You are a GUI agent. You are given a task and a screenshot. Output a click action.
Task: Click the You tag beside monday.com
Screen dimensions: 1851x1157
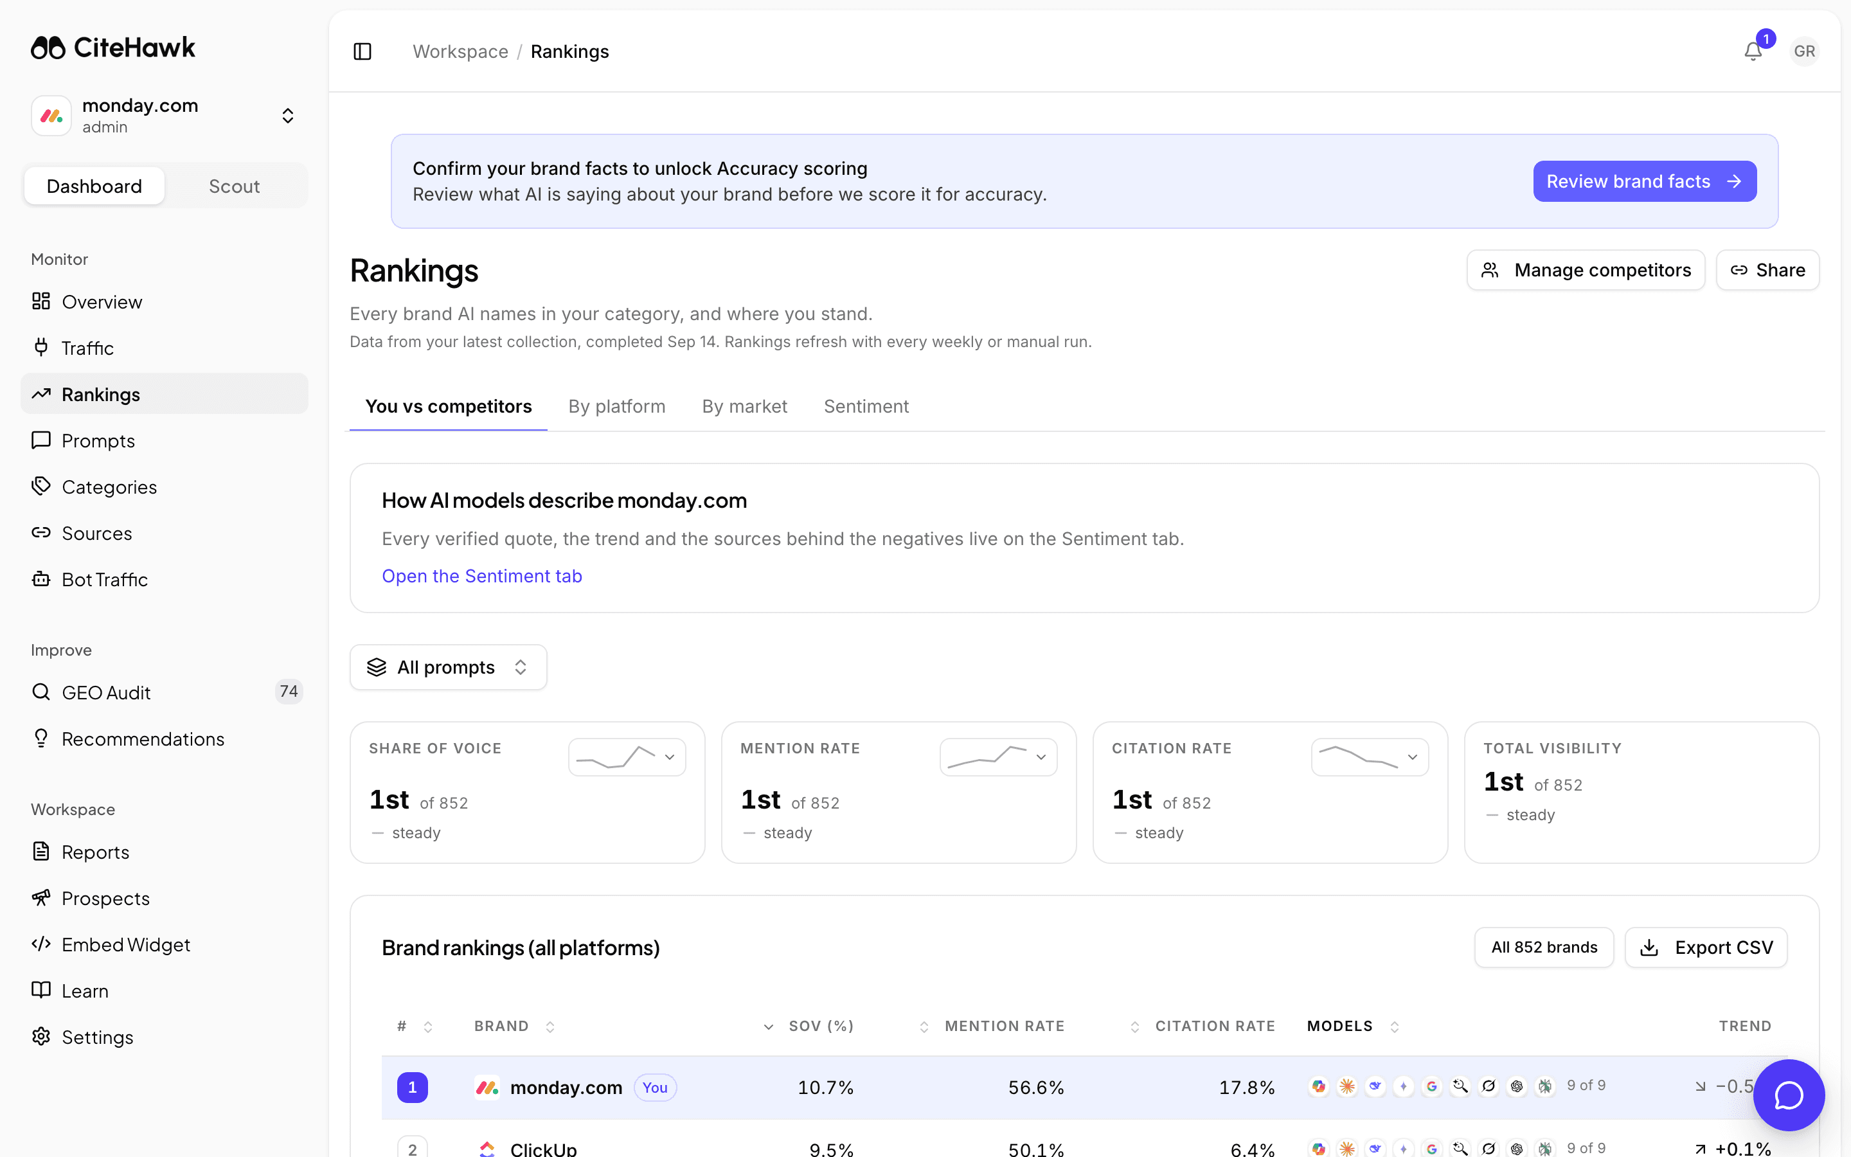(x=655, y=1088)
